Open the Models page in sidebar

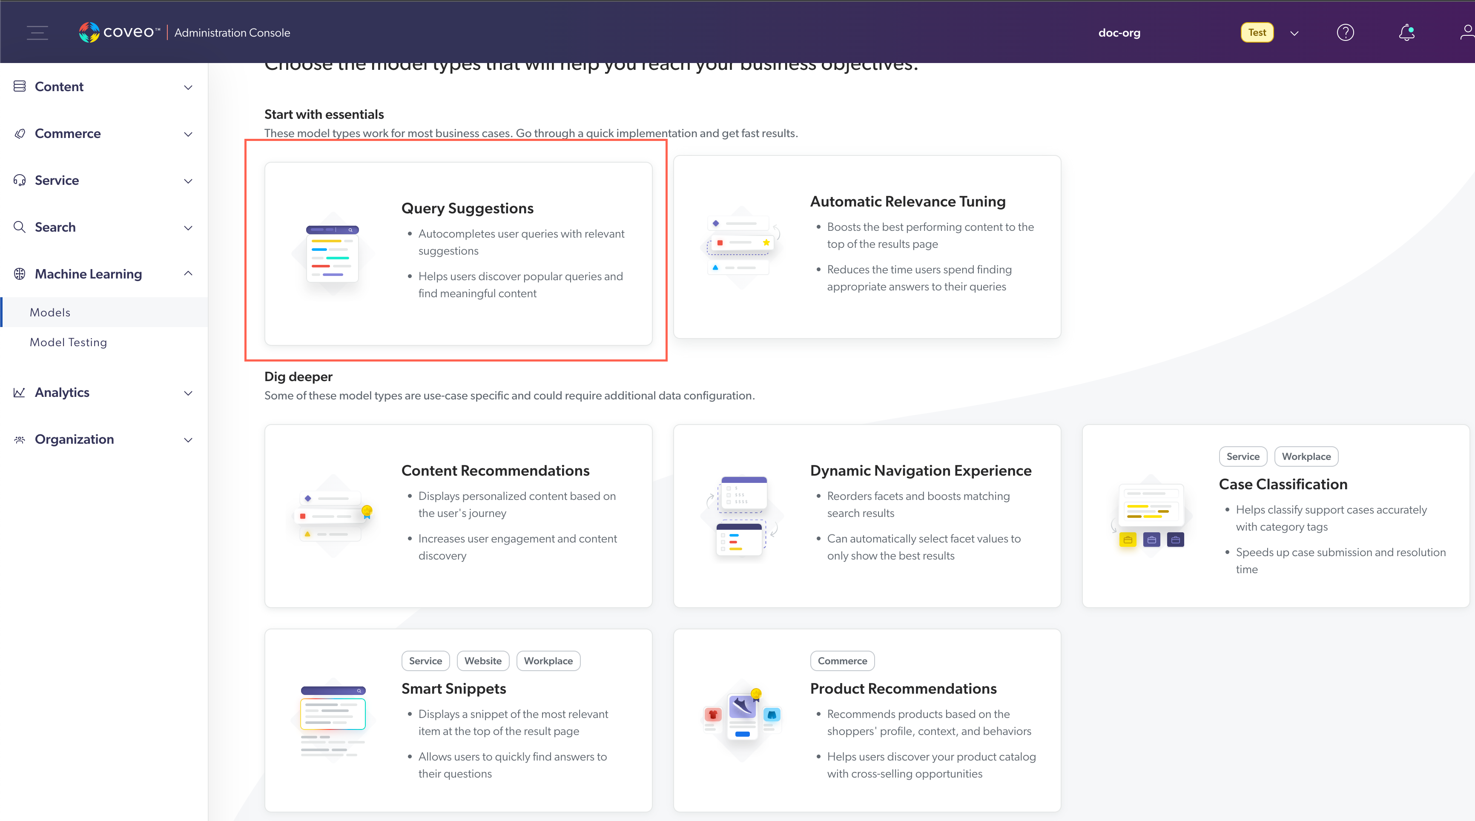[104, 312]
